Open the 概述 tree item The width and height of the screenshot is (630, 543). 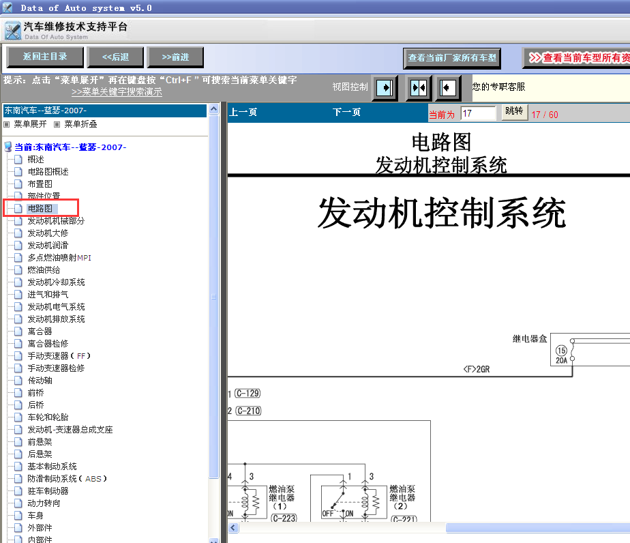pyautogui.click(x=35, y=160)
